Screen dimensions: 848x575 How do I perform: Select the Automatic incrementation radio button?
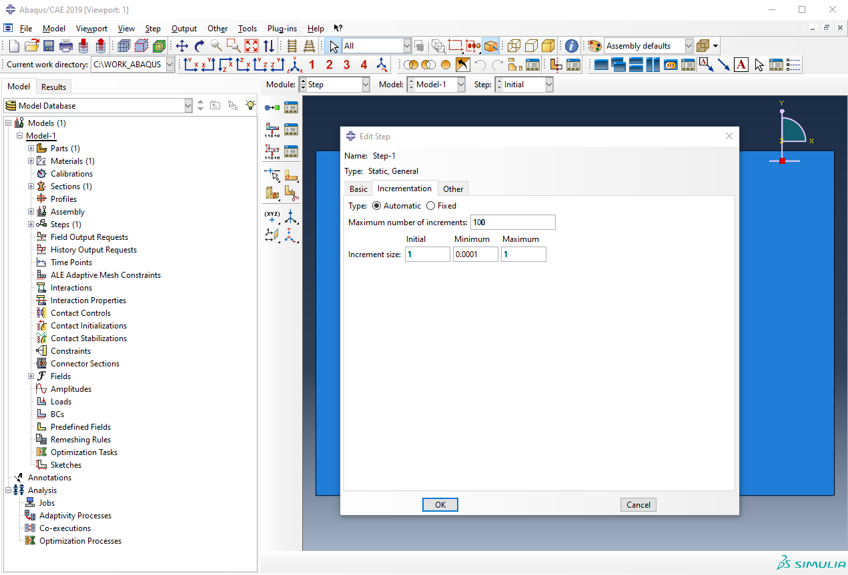(376, 206)
